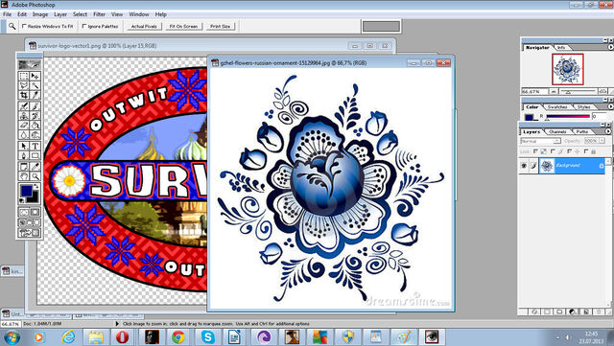
Task: Open the Layer menu
Action: (60, 14)
